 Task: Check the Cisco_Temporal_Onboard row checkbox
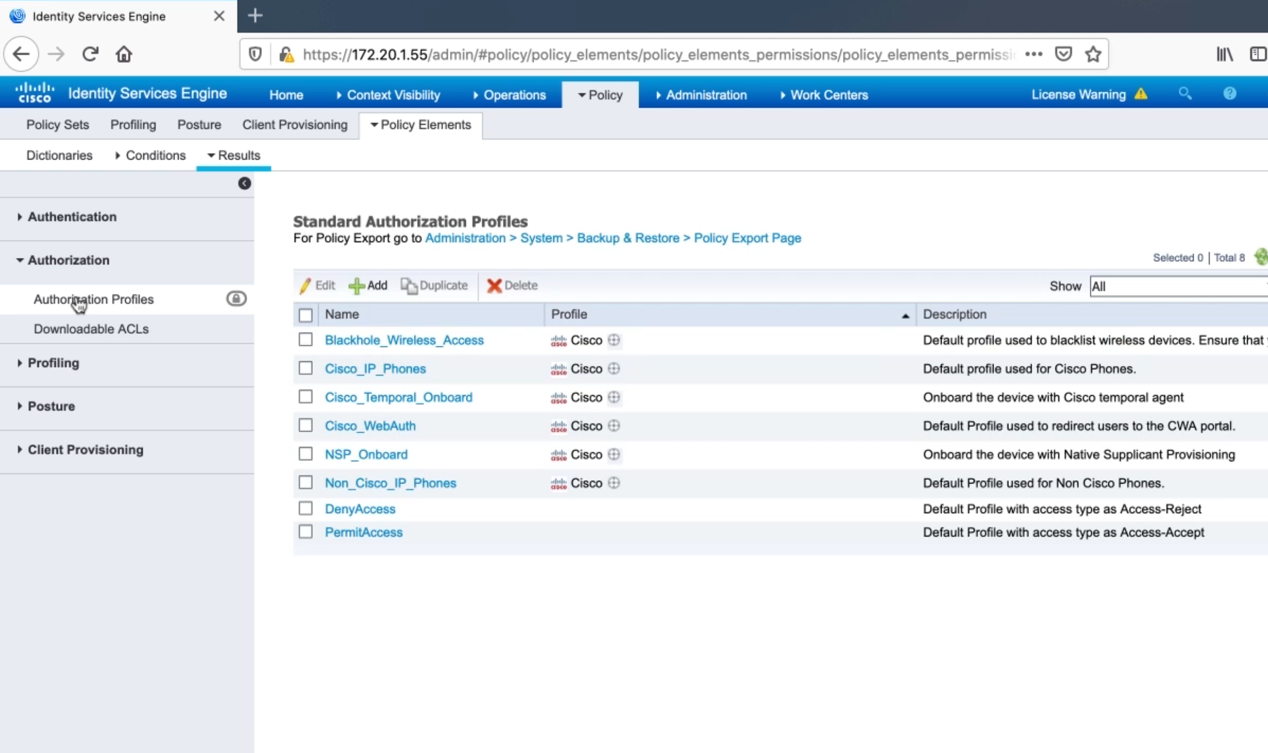tap(306, 396)
